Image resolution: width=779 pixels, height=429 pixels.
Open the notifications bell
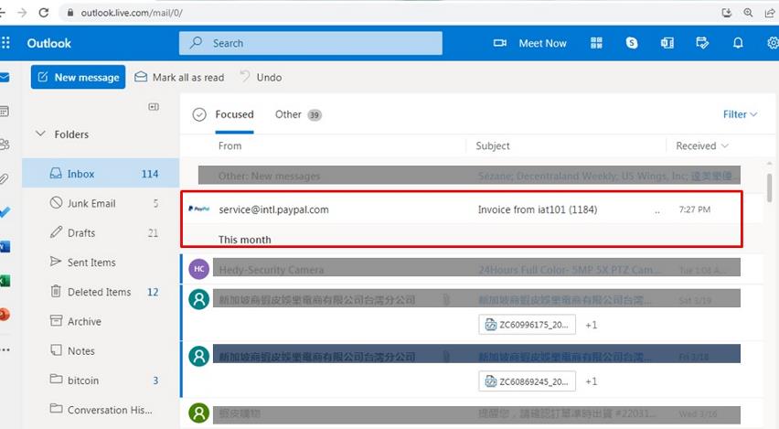coord(738,43)
